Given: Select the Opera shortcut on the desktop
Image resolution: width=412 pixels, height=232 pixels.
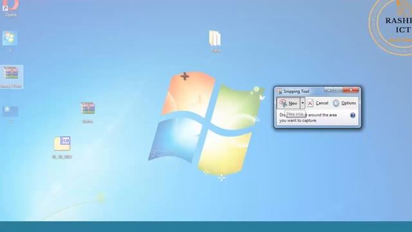Looking at the screenshot, I should [x=10, y=8].
